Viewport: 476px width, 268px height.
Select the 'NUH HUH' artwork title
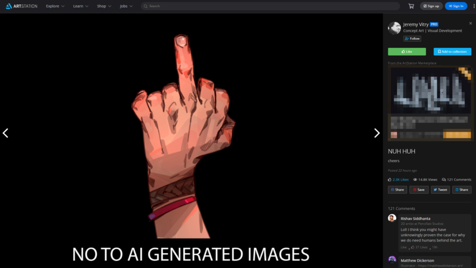pos(402,151)
